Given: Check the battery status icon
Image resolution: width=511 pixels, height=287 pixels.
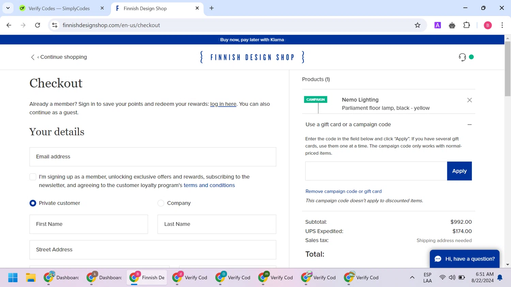Looking at the screenshot, I should coord(462,277).
